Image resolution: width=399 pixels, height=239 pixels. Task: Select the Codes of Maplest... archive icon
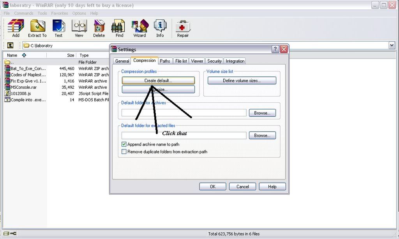[7, 75]
